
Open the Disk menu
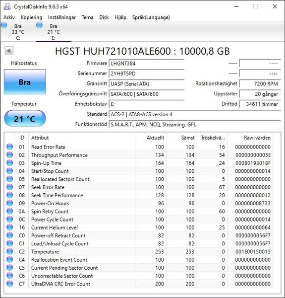tap(104, 17)
